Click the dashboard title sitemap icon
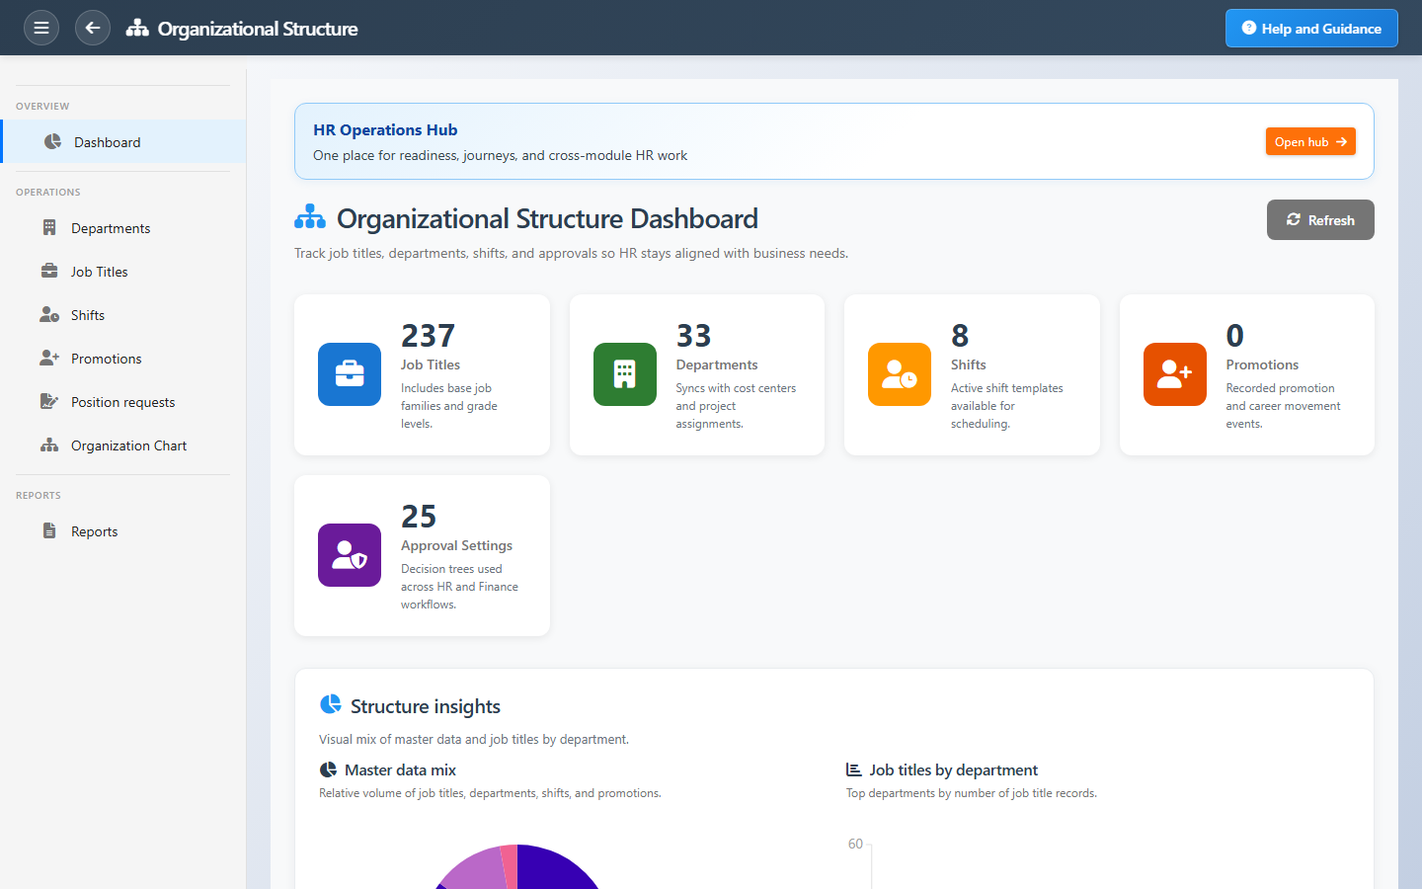The height and width of the screenshot is (889, 1422). [310, 216]
